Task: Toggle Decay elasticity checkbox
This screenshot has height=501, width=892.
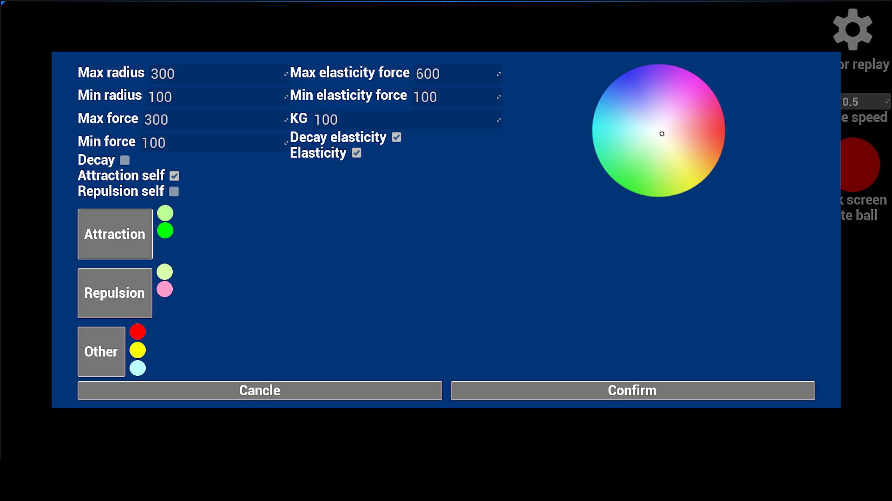Action: [396, 137]
